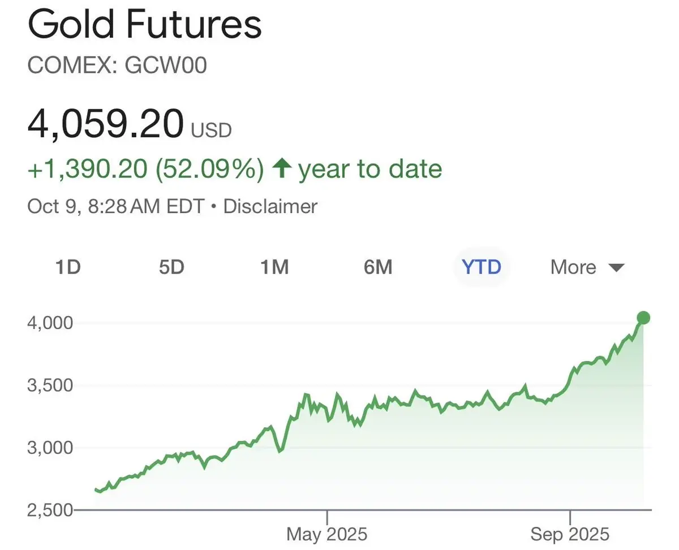Choose the 6M time range

[x=378, y=267]
